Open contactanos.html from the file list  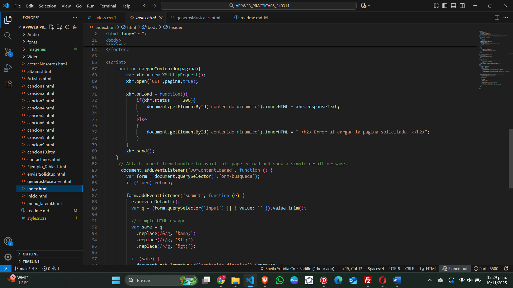coord(44,159)
